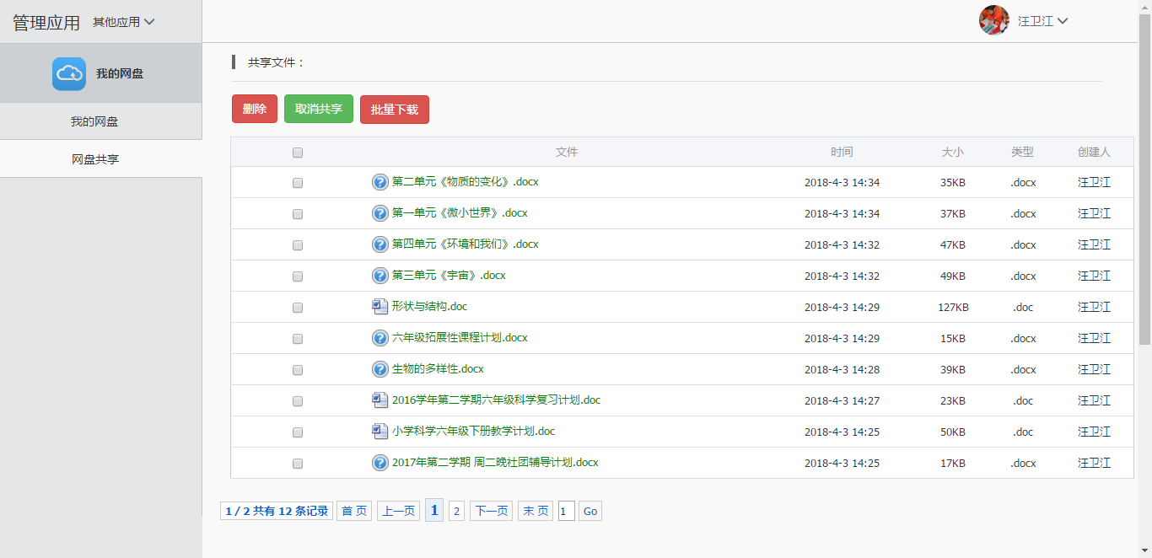Click the Word document icon for 形状与结构.doc

click(x=380, y=307)
